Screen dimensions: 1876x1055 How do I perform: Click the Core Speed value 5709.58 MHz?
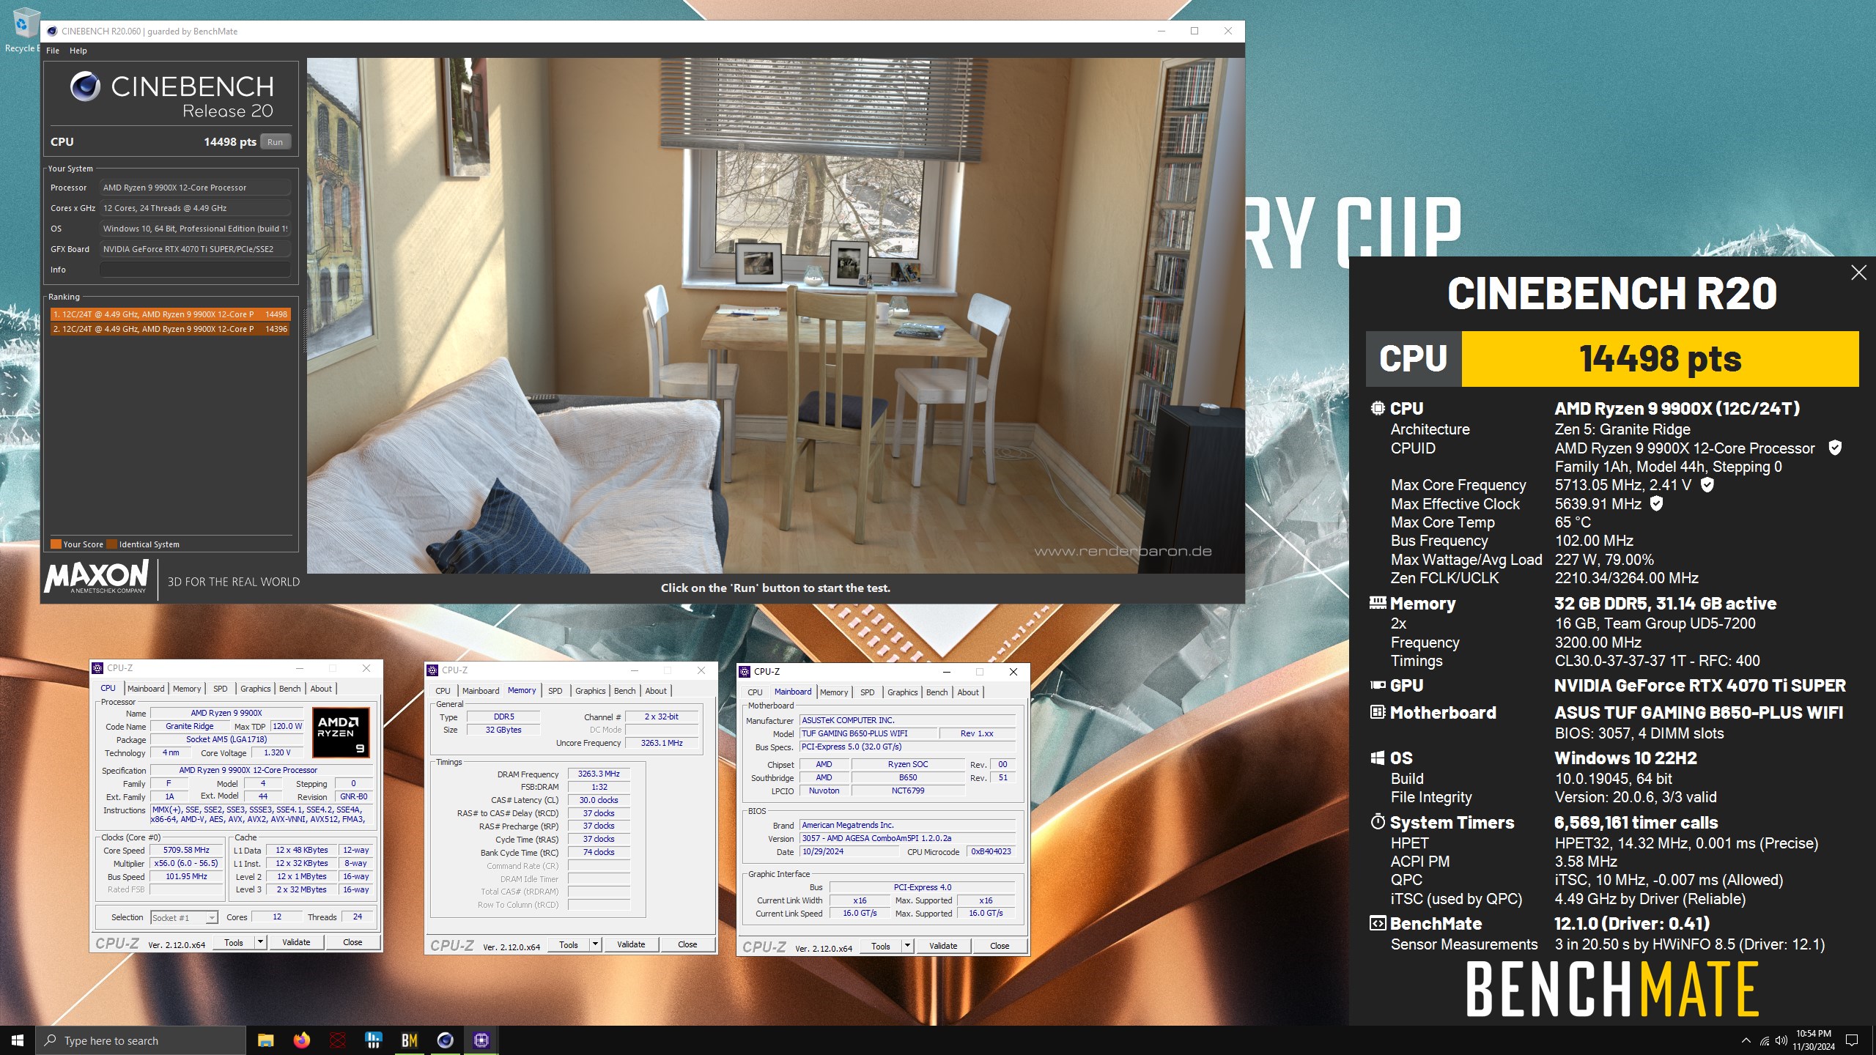pos(186,851)
